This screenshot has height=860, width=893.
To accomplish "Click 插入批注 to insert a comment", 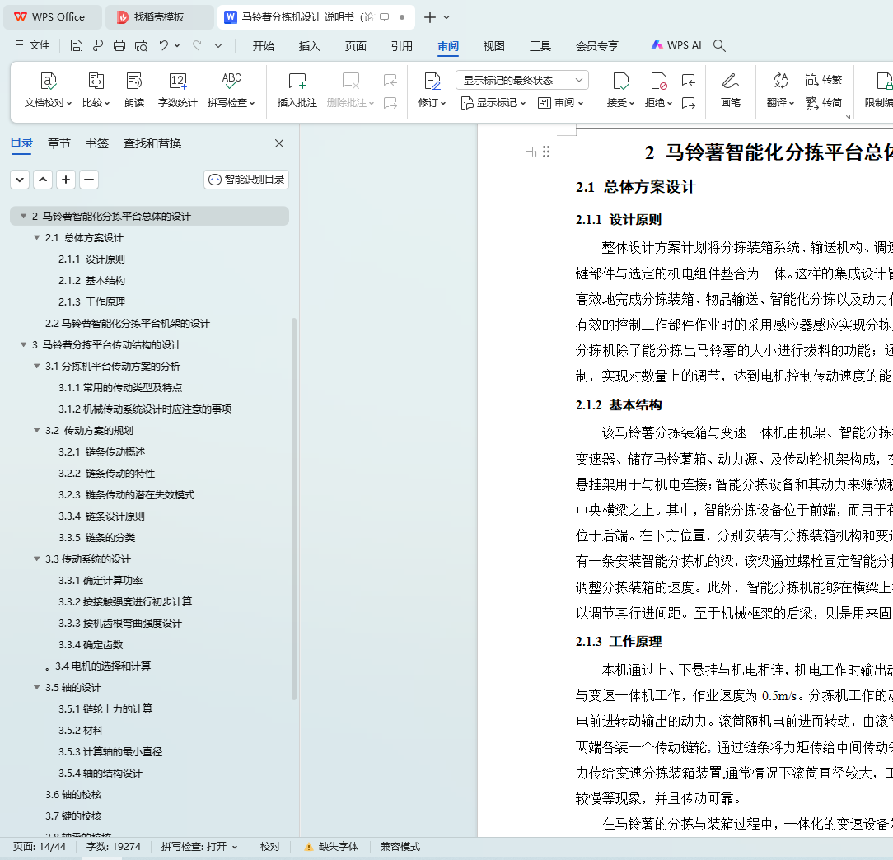I will (x=297, y=82).
